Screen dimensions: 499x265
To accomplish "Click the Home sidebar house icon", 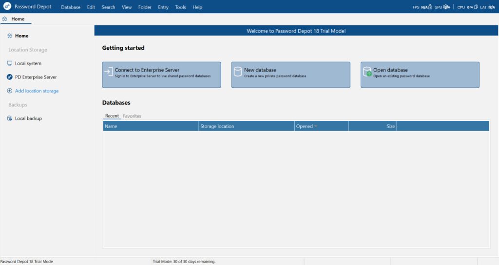I will coord(10,36).
